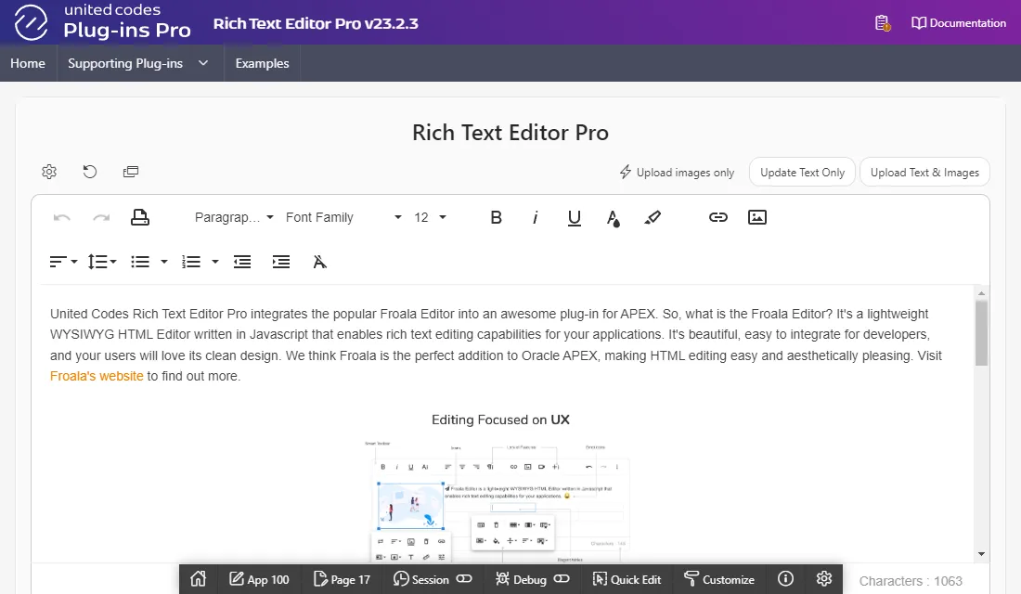Open the font size 12 dropdown
Image resolution: width=1021 pixels, height=594 pixels.
click(x=430, y=217)
